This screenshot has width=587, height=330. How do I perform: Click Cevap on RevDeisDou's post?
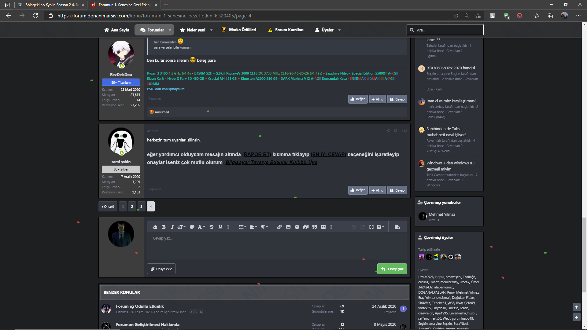tap(397, 99)
